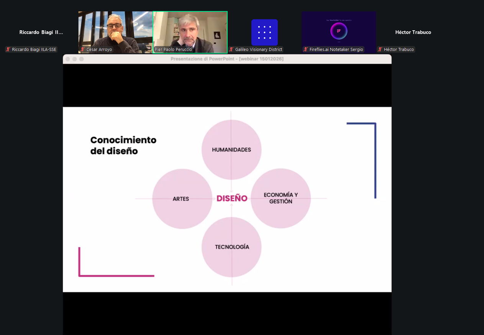Click the Presentazione di PowerPoint window title bar
484x335 pixels.
227,59
